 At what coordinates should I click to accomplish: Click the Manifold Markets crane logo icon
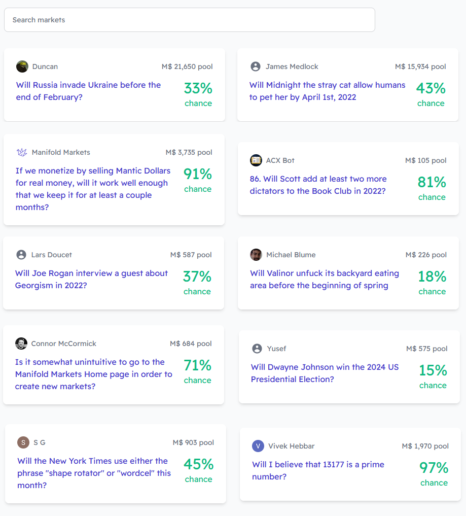tap(22, 152)
